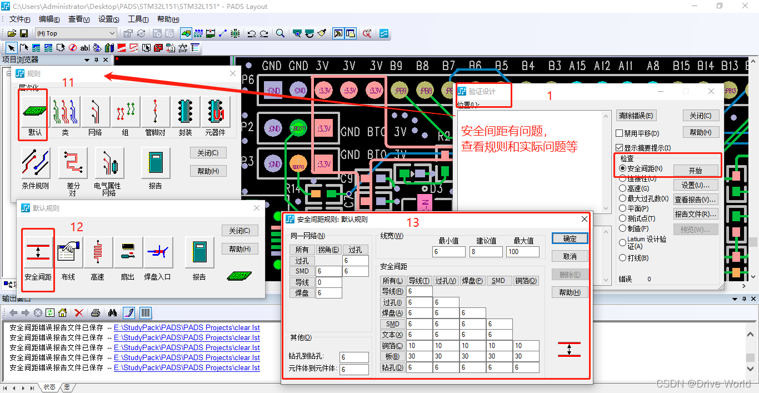Click the 钻孔到钻孔 input field
Screen dimensions: 759x393
[x=354, y=357]
